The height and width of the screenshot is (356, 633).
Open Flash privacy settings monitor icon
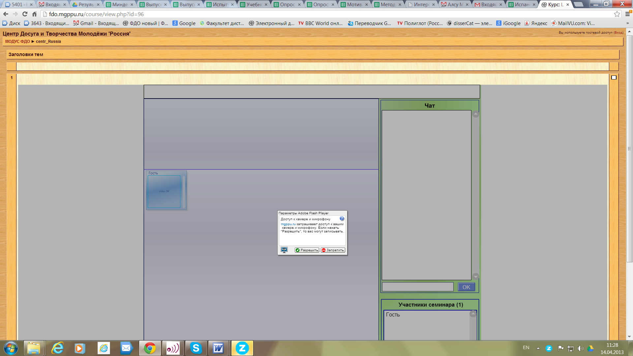(x=284, y=250)
